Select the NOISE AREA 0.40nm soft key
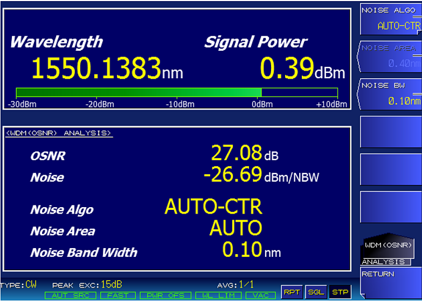Screen dimensions: 422x301 point(390,57)
